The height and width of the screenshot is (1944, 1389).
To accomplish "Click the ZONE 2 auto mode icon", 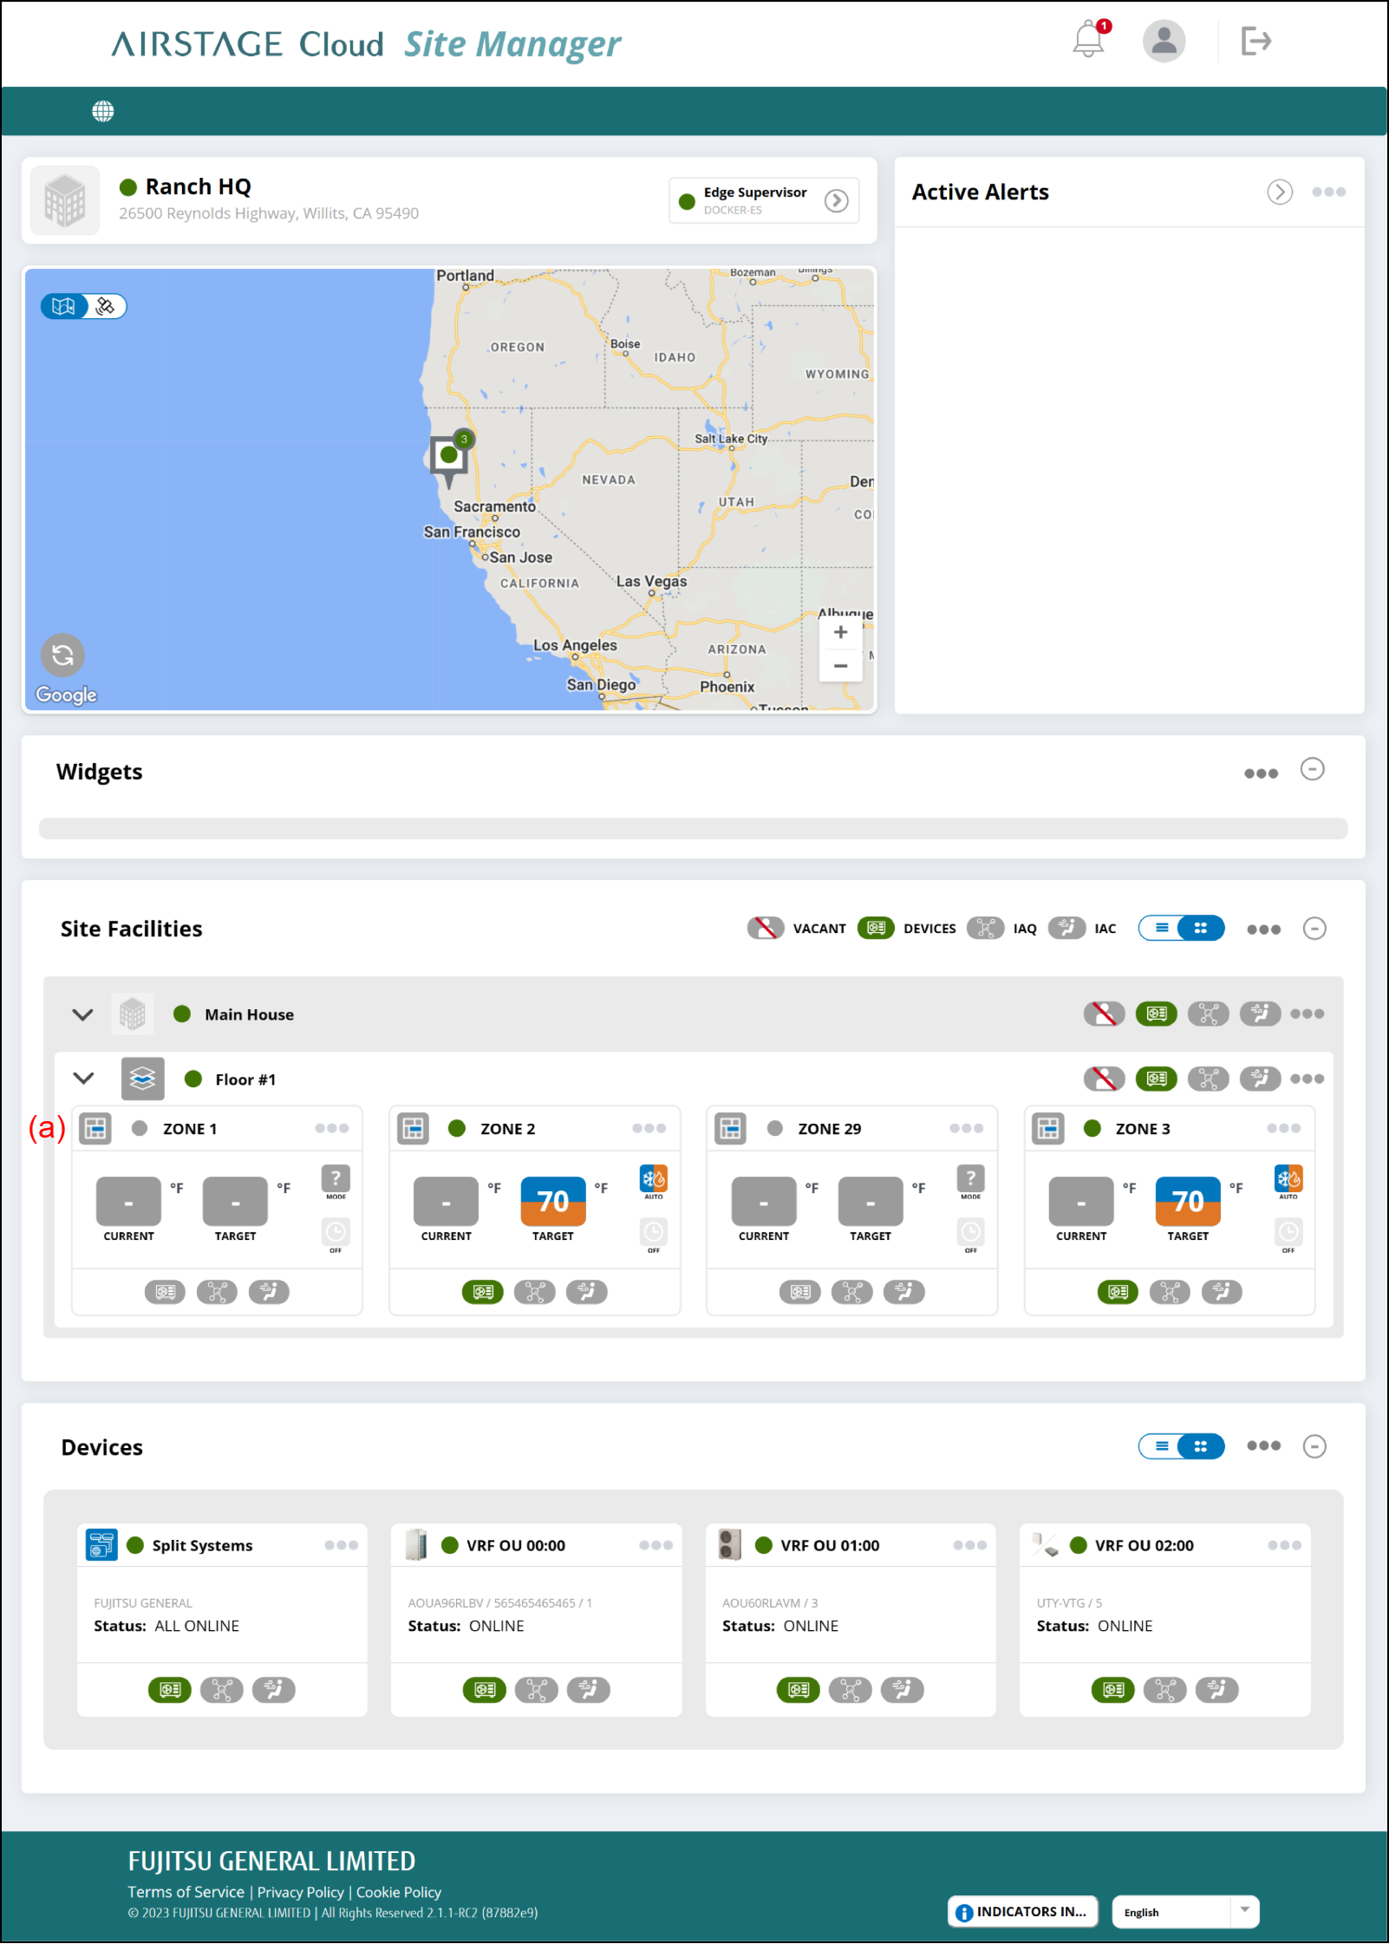I will tap(653, 1178).
